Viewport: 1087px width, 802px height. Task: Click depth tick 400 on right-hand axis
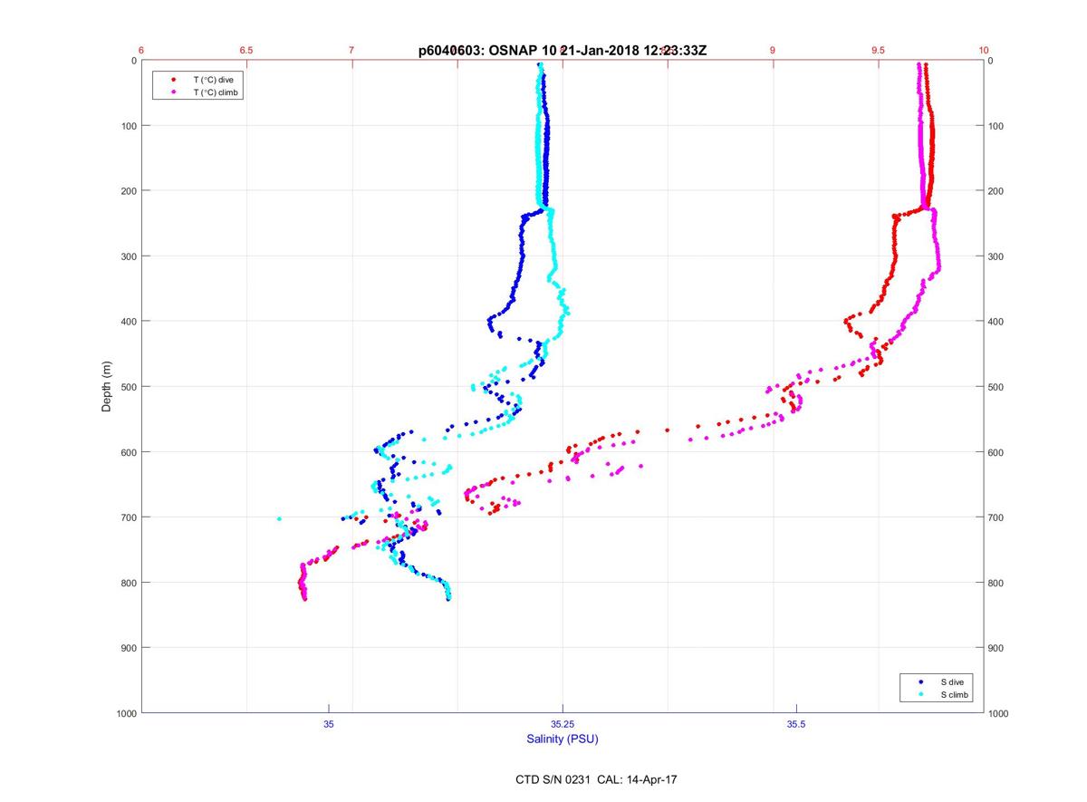pyautogui.click(x=997, y=322)
